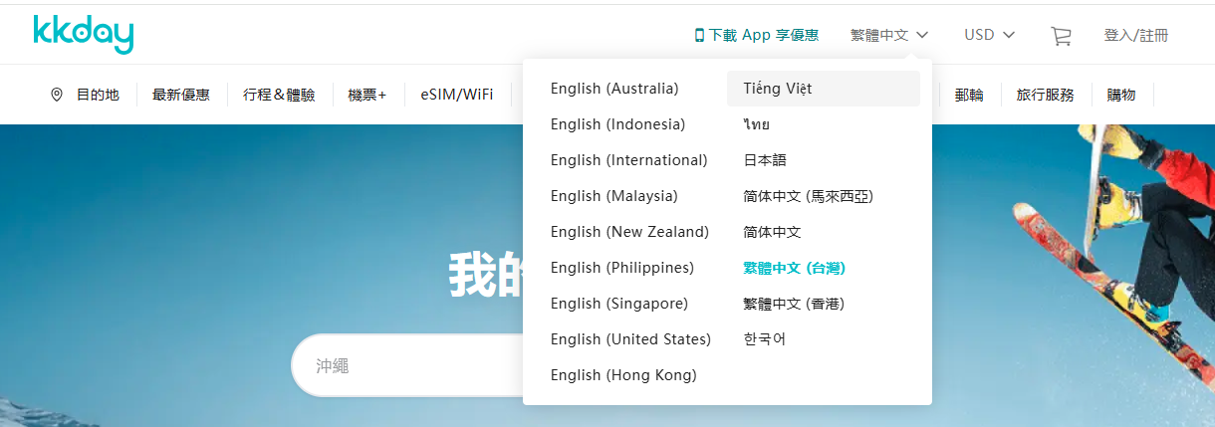Select 日本語 language option

click(x=765, y=160)
